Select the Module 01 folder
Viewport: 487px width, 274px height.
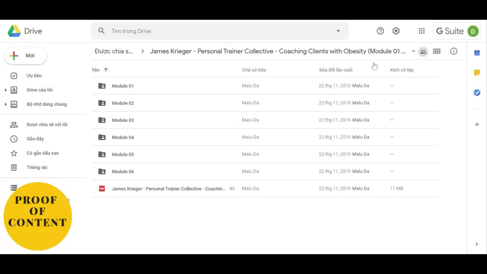(265, 86)
